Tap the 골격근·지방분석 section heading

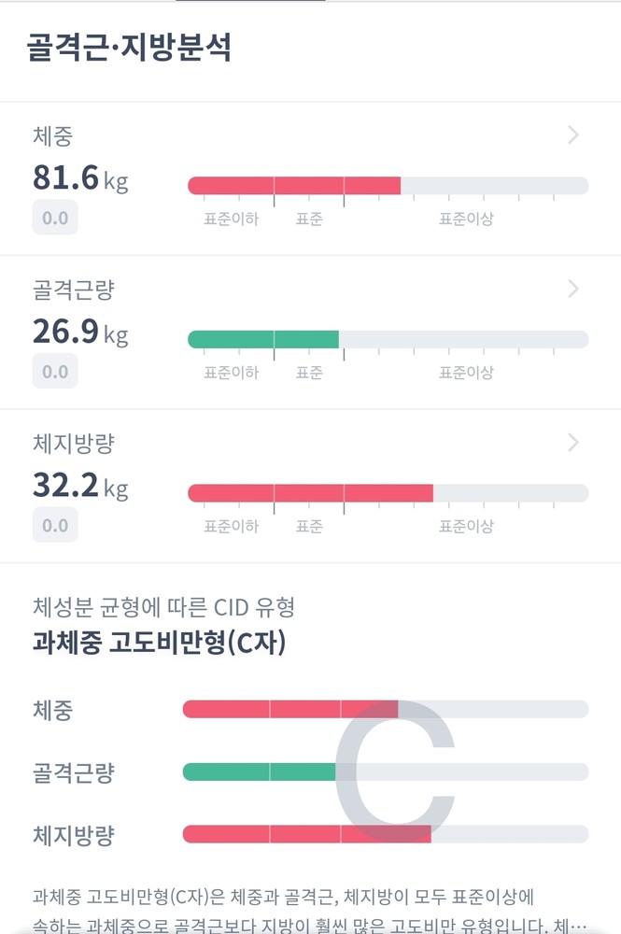pos(128,48)
